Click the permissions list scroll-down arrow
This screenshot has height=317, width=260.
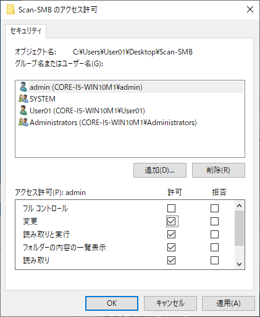pos(239,264)
